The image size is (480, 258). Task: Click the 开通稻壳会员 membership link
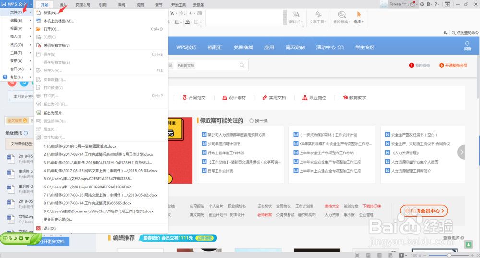tap(453, 65)
